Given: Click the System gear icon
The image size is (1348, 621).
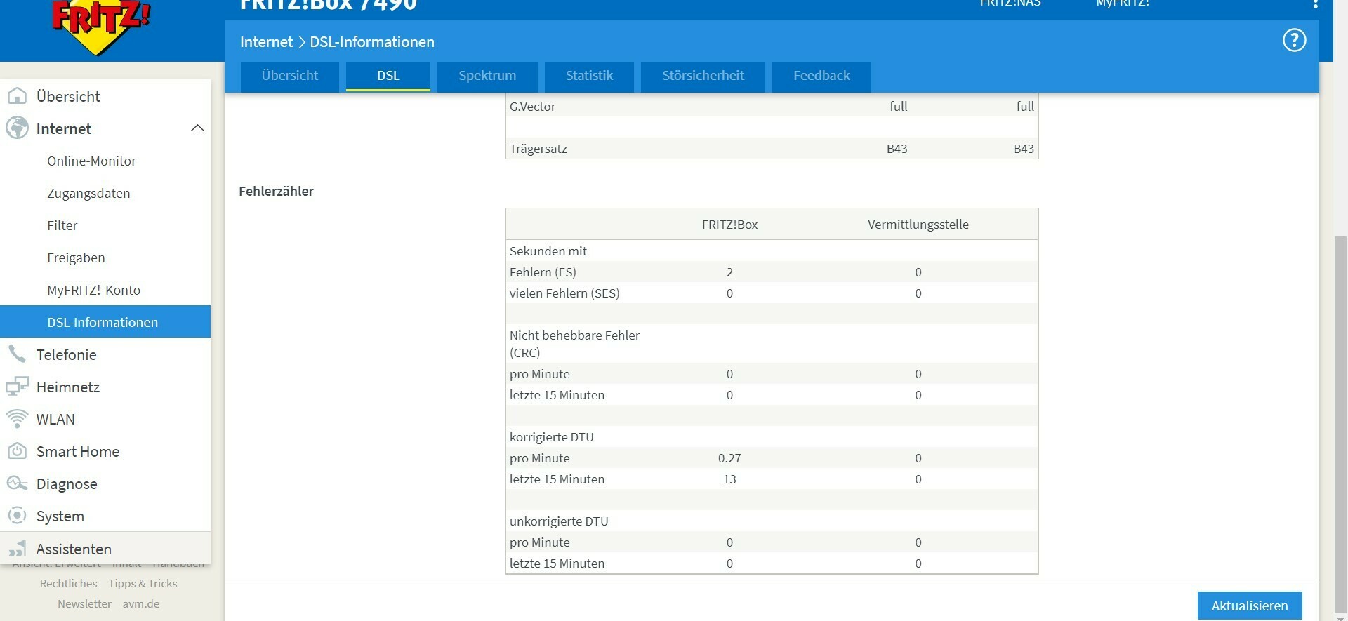Looking at the screenshot, I should click(x=17, y=515).
